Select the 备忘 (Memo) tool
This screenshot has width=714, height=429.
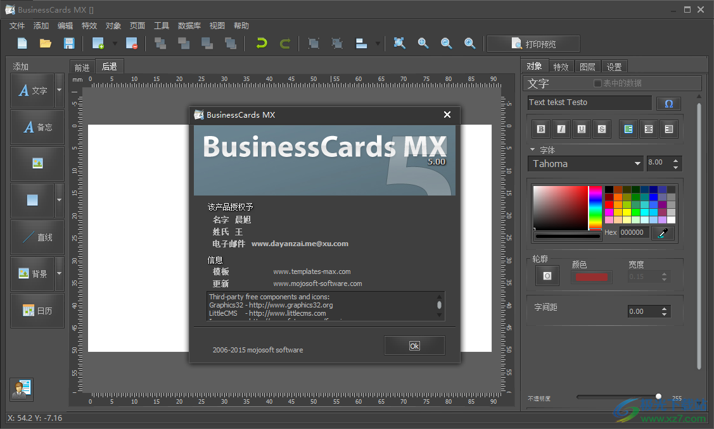(x=37, y=127)
